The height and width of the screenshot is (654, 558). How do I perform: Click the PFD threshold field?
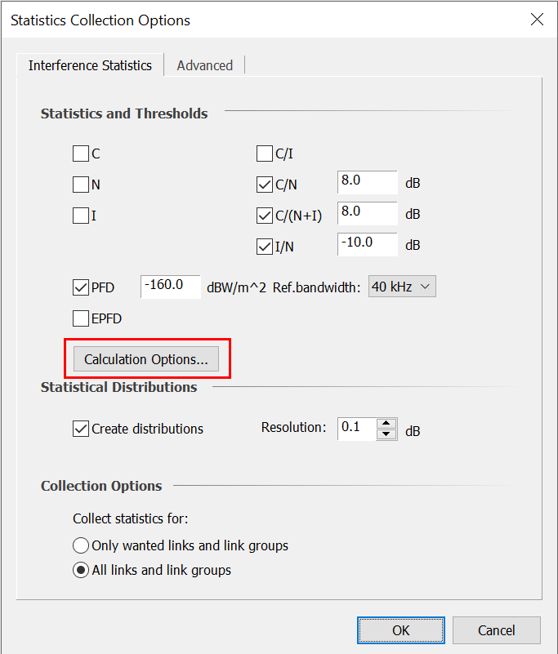click(x=171, y=287)
